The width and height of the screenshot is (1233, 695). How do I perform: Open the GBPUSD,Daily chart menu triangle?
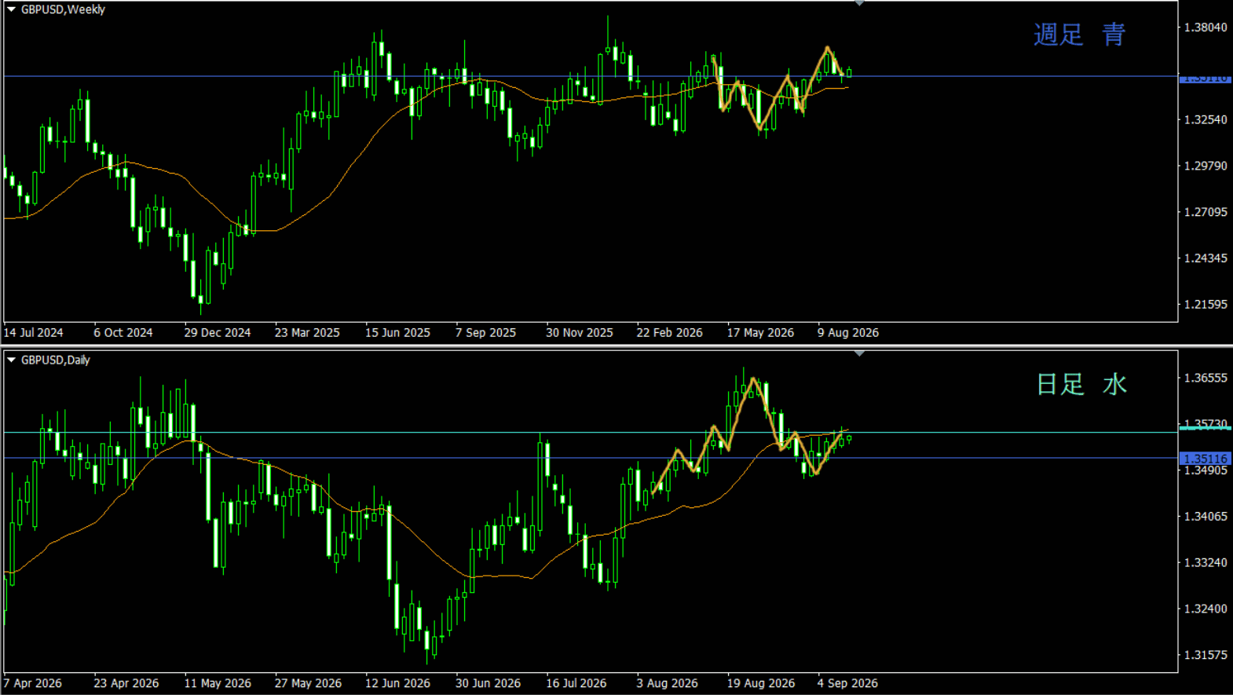coord(11,360)
